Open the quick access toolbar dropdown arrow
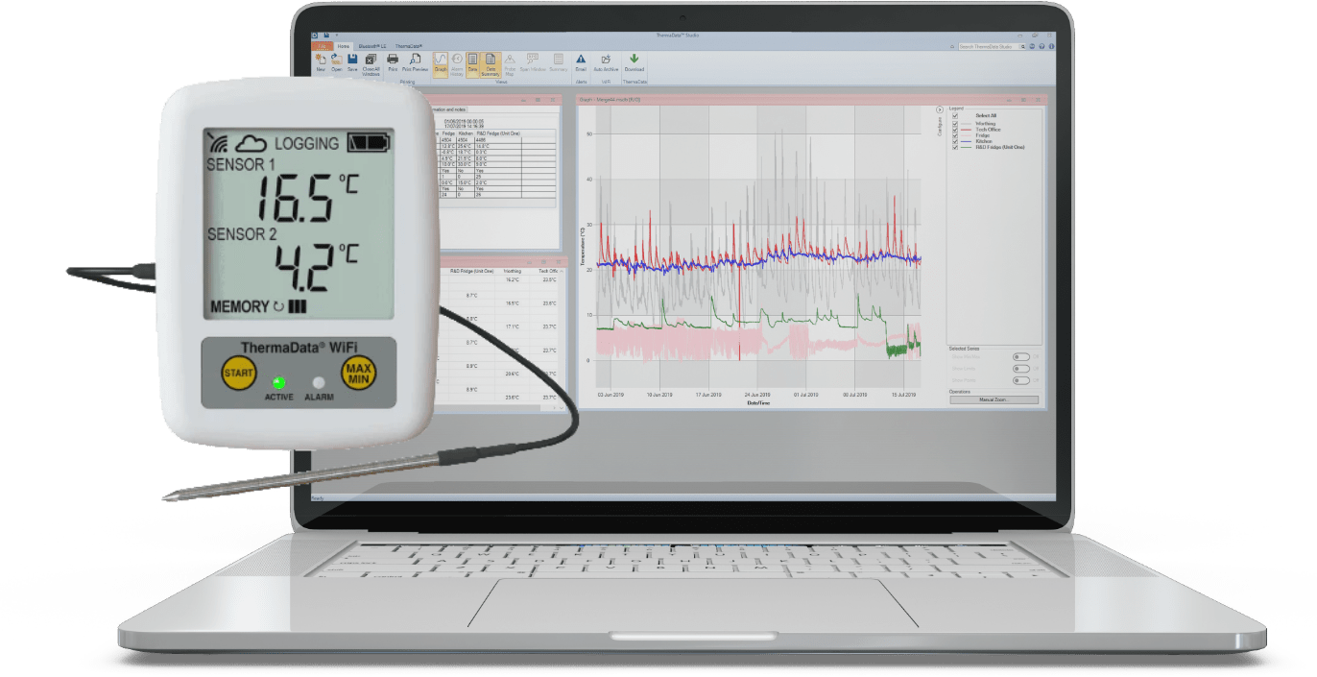This screenshot has height=677, width=1317. pos(337,35)
